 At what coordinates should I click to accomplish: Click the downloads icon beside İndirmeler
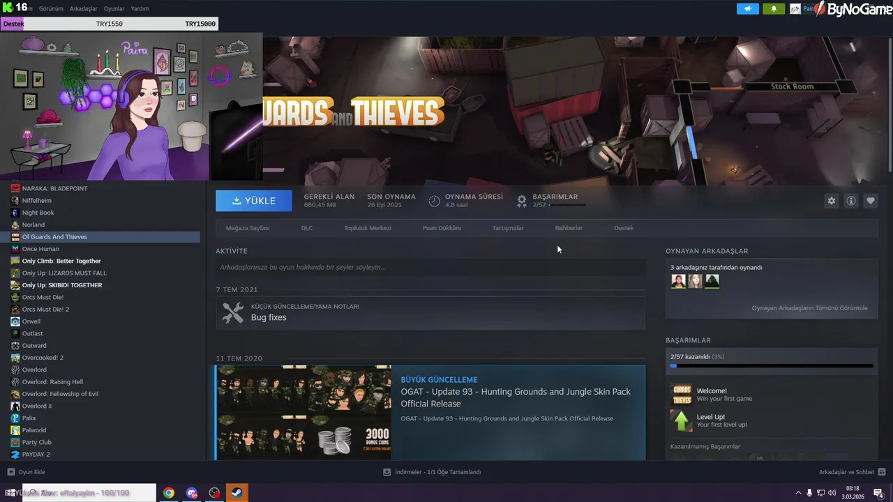(x=387, y=472)
